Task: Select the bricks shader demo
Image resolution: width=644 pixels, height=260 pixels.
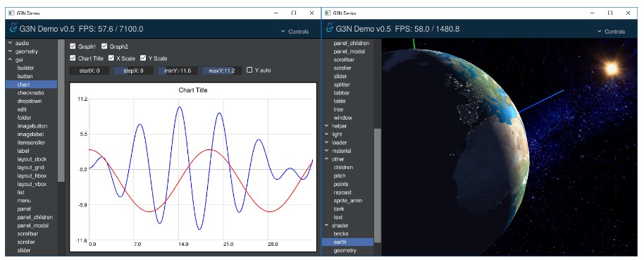Action: [x=341, y=234]
